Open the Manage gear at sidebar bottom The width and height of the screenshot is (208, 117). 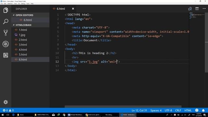(x=6, y=102)
